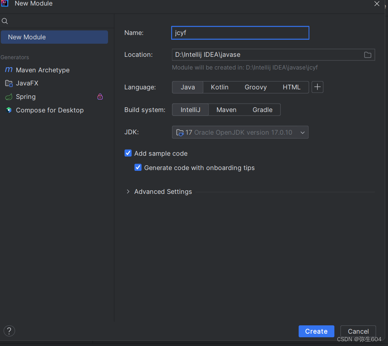Choose Gradle build system

262,110
